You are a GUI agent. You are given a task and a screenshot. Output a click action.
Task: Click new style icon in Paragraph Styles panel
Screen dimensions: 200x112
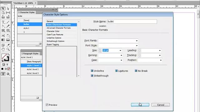point(37,97)
